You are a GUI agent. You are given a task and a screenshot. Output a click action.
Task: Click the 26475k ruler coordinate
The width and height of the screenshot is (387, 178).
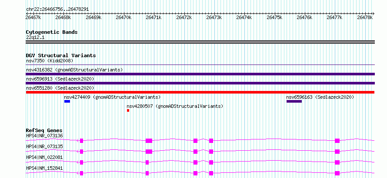[274, 17]
